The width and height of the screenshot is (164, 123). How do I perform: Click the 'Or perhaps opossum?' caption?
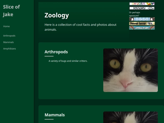pos(135,14)
